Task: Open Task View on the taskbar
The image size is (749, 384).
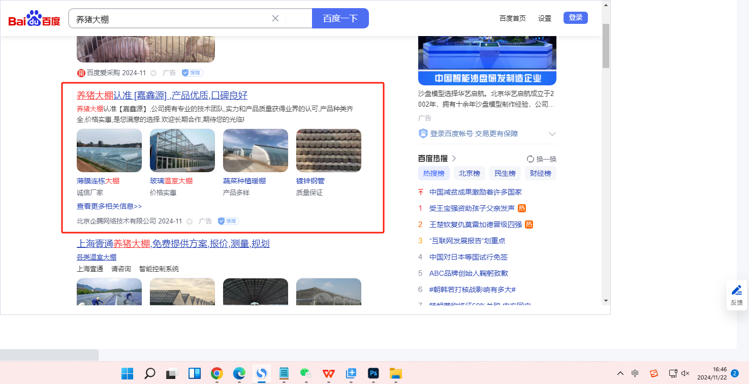Action: (x=172, y=374)
